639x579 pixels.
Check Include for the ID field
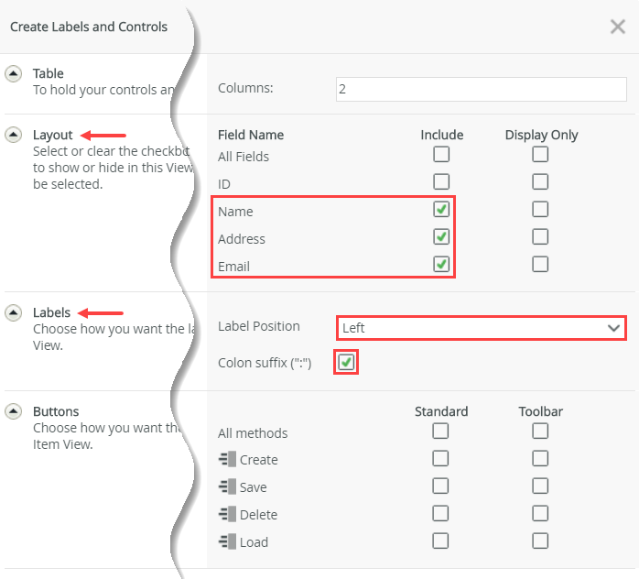pyautogui.click(x=441, y=181)
